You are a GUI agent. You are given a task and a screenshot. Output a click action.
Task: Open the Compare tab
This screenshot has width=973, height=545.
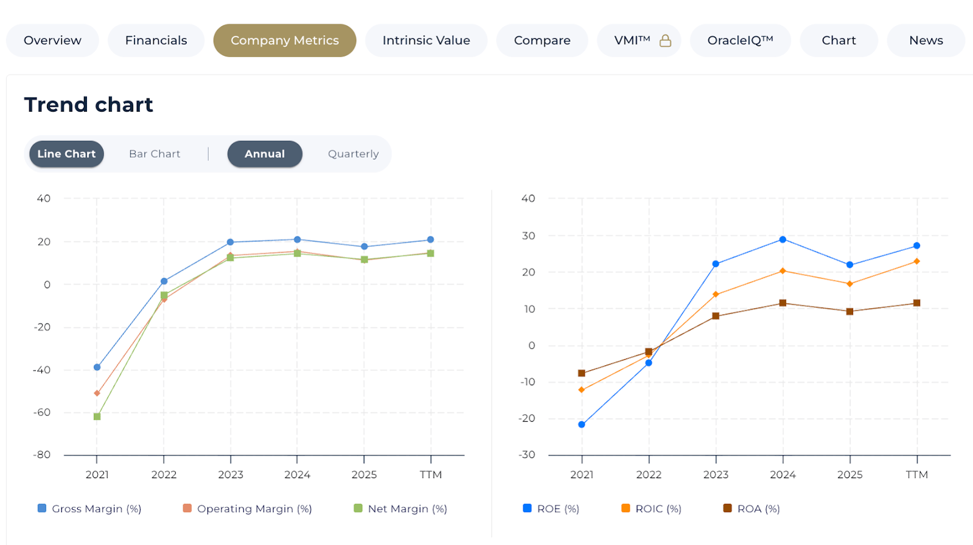pos(542,41)
